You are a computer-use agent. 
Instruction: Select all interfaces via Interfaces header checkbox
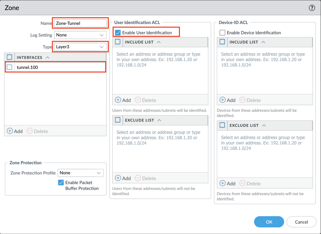coord(9,57)
